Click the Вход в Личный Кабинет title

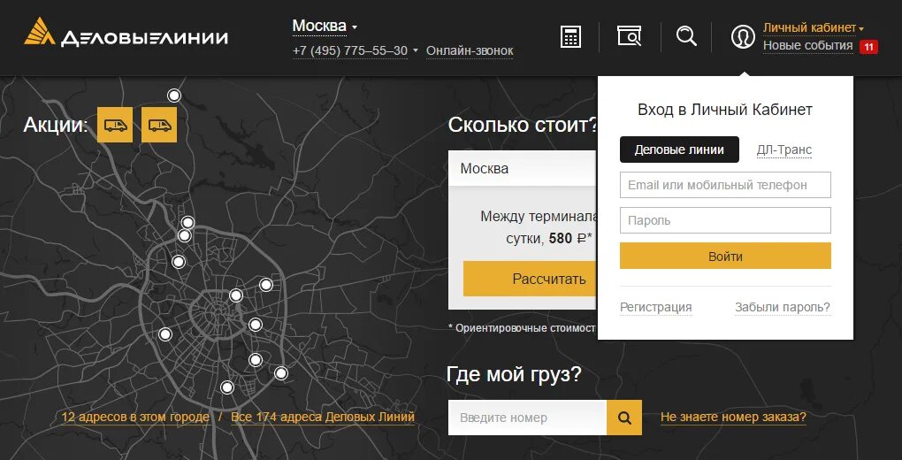tap(725, 110)
